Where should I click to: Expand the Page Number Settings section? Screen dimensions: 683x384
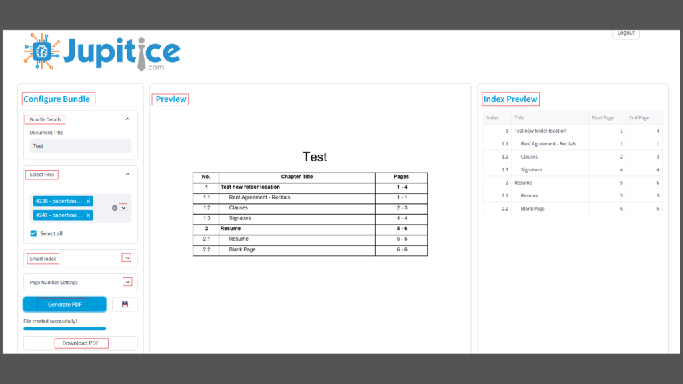[x=127, y=282]
